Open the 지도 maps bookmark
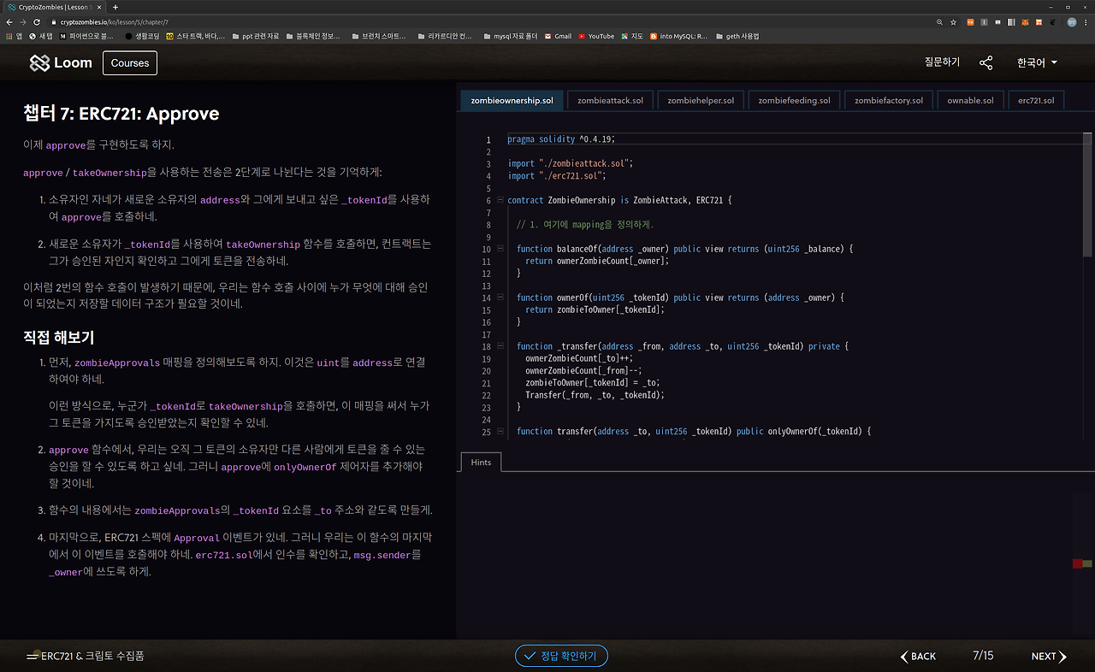1095x672 pixels. click(x=632, y=36)
